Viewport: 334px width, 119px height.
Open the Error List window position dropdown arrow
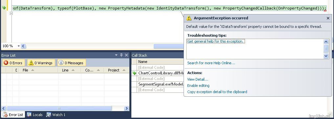(116, 55)
